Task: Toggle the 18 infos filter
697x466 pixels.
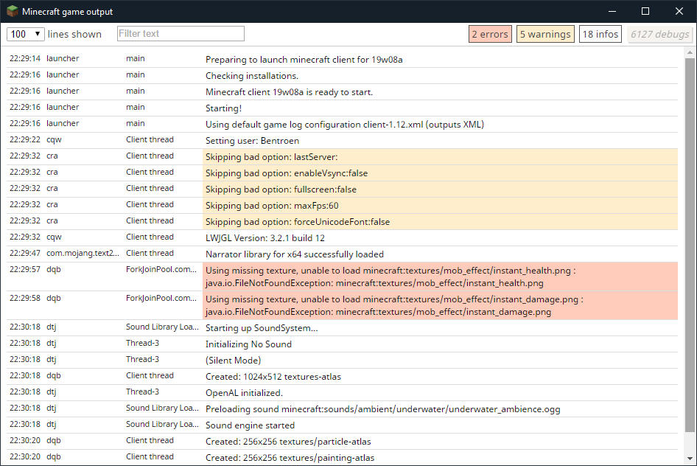Action: [x=600, y=34]
